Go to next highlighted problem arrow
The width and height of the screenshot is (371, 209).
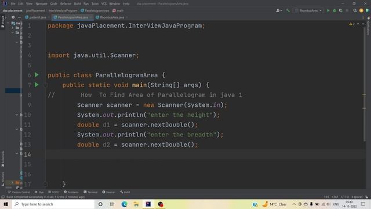pyautogui.click(x=363, y=24)
